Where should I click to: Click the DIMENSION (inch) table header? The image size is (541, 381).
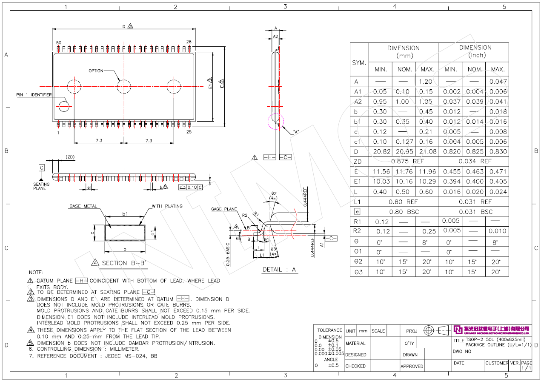[x=475, y=51]
